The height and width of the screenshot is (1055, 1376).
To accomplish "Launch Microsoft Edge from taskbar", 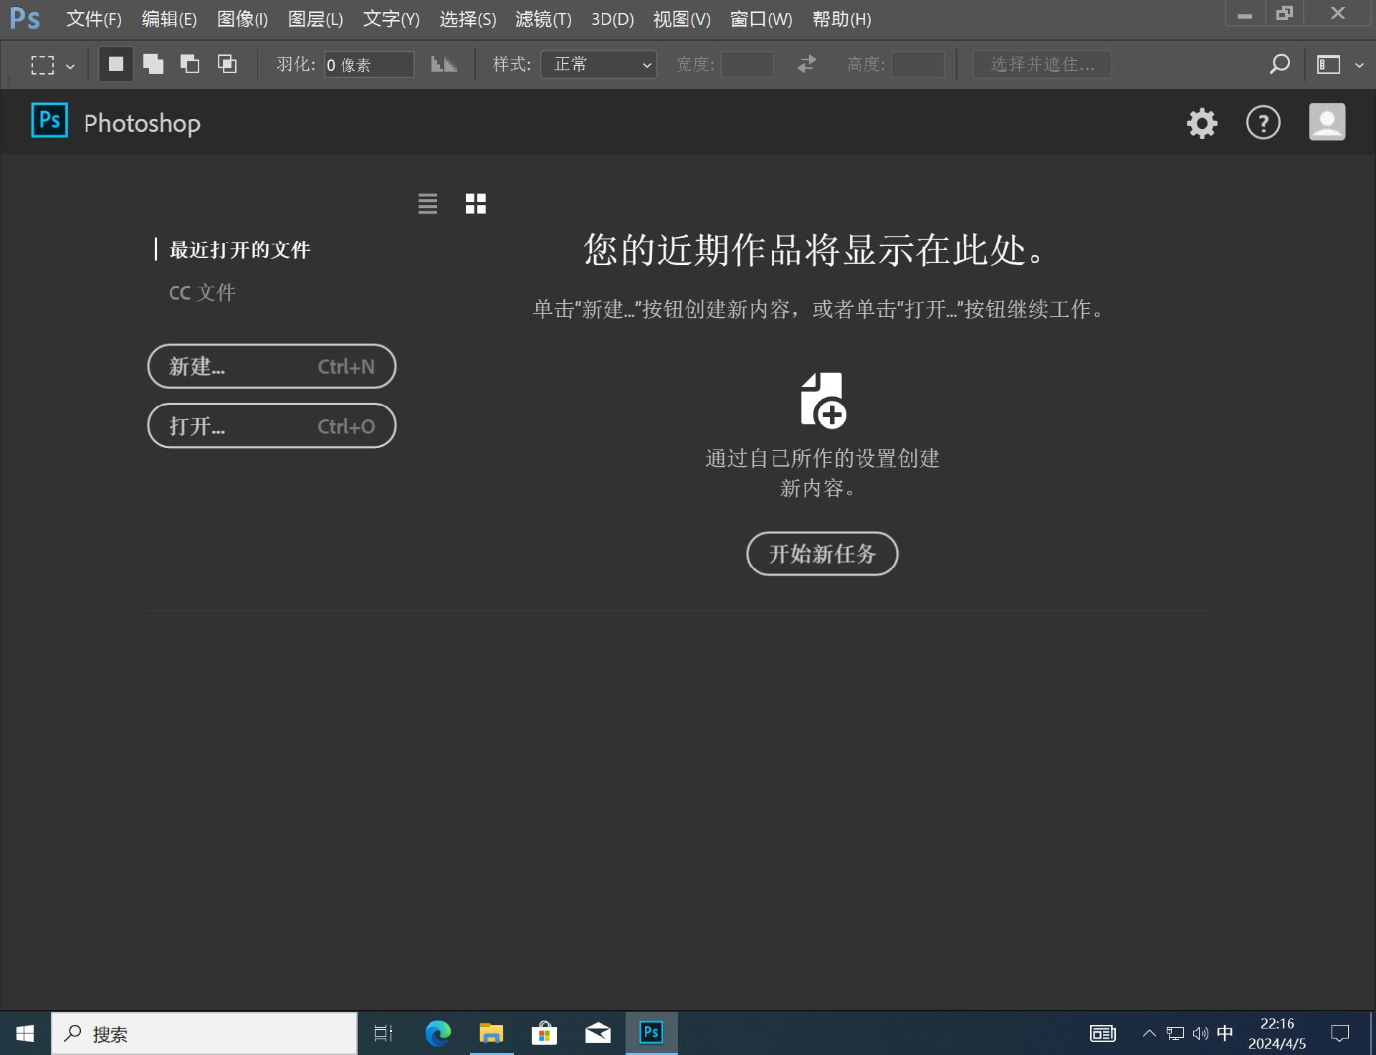I will (438, 1033).
